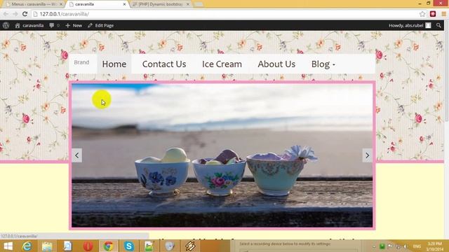The width and height of the screenshot is (449, 252).
Task: Open the caravanilla site link in admin bar
Action: pos(29,25)
